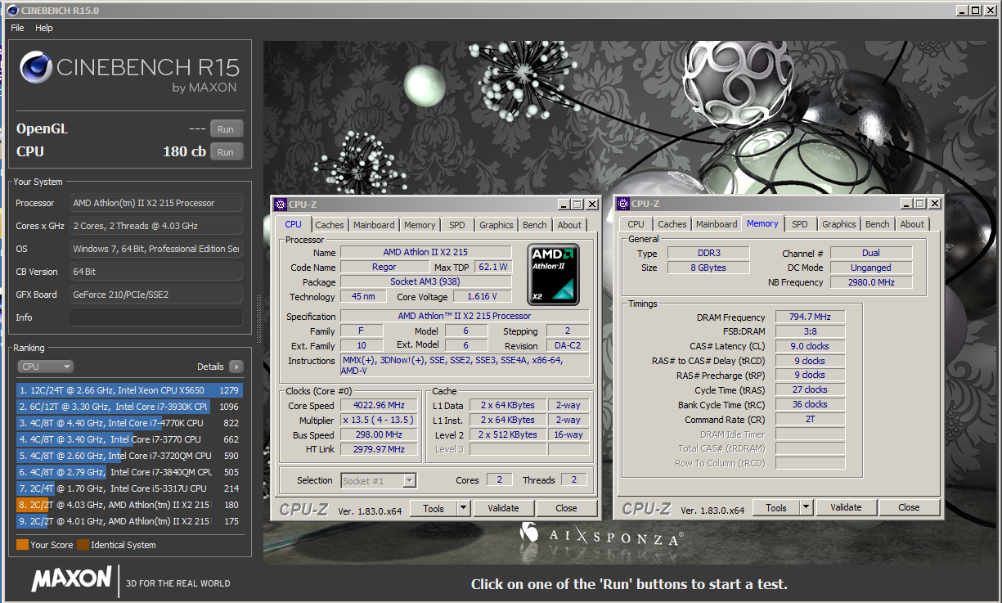
Task: Open SPD tab in right CPU-Z window
Action: 800,225
